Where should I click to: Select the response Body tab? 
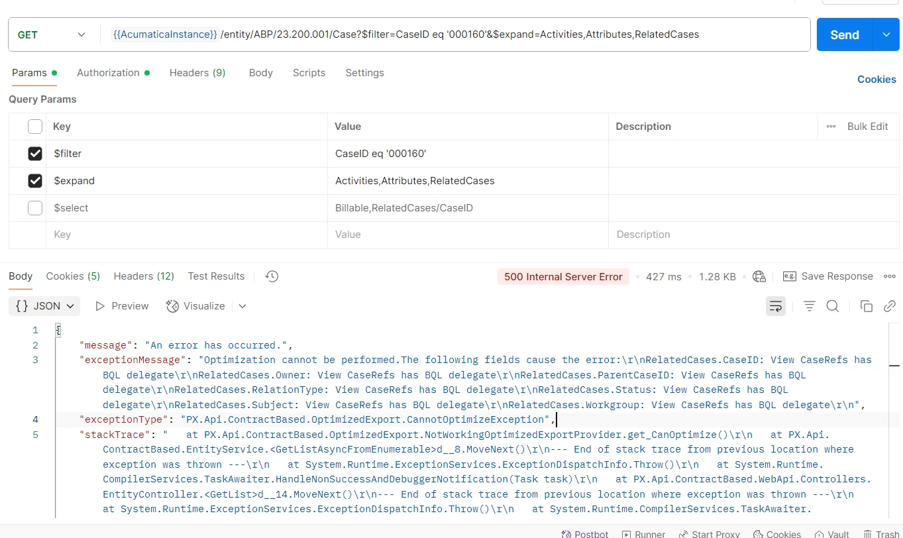21,276
